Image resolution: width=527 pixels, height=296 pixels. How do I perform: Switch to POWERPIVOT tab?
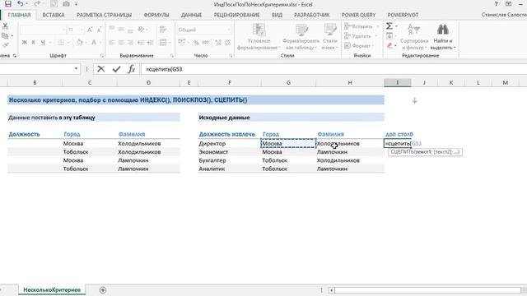click(403, 15)
